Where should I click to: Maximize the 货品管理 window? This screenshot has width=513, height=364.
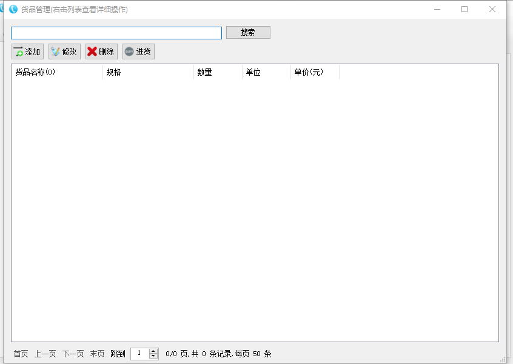pyautogui.click(x=464, y=9)
